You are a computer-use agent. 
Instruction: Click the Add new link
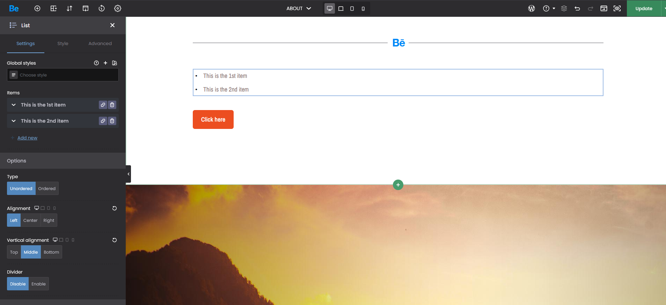tap(27, 138)
